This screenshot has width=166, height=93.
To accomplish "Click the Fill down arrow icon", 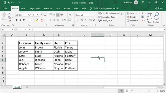I will [142, 17].
